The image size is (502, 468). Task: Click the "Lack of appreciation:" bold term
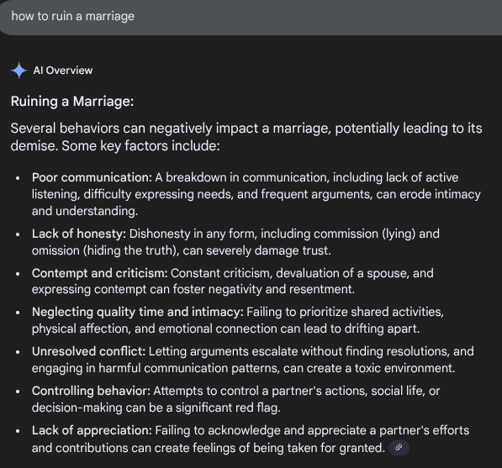[x=92, y=430]
